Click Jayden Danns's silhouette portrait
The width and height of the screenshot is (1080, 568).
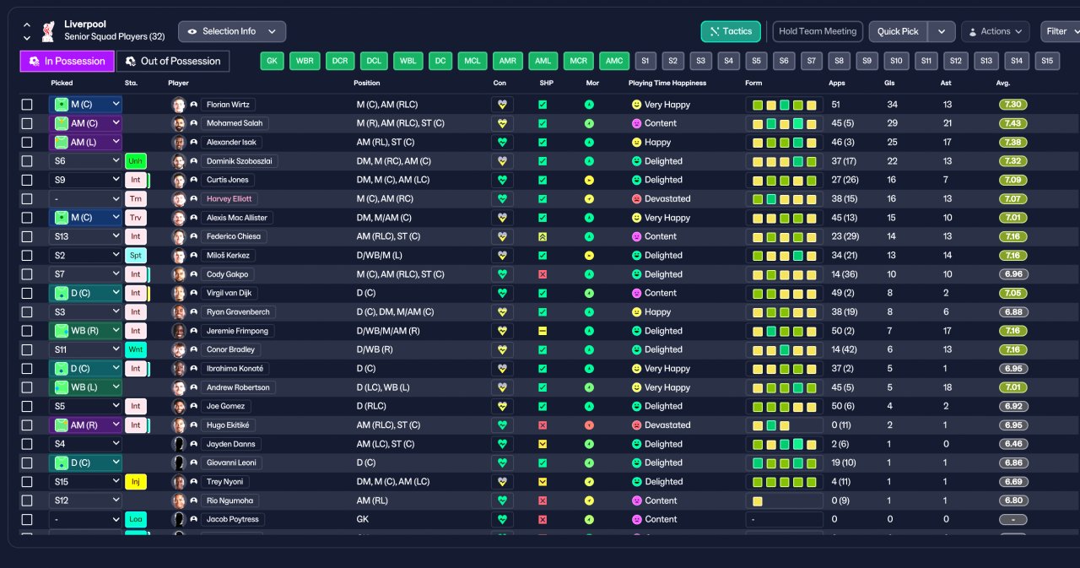tap(179, 444)
